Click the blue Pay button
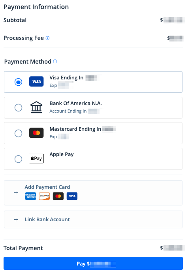 tap(93, 264)
